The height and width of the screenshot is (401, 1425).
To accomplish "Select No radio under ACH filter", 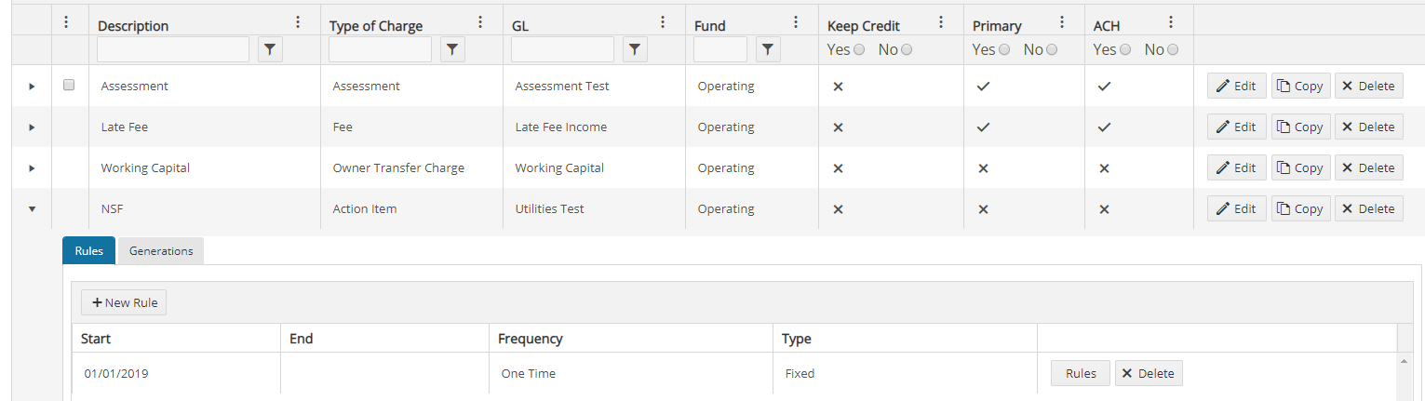I will click(x=1172, y=50).
